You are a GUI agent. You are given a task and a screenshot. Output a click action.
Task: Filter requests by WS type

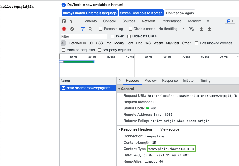coord(148,43)
